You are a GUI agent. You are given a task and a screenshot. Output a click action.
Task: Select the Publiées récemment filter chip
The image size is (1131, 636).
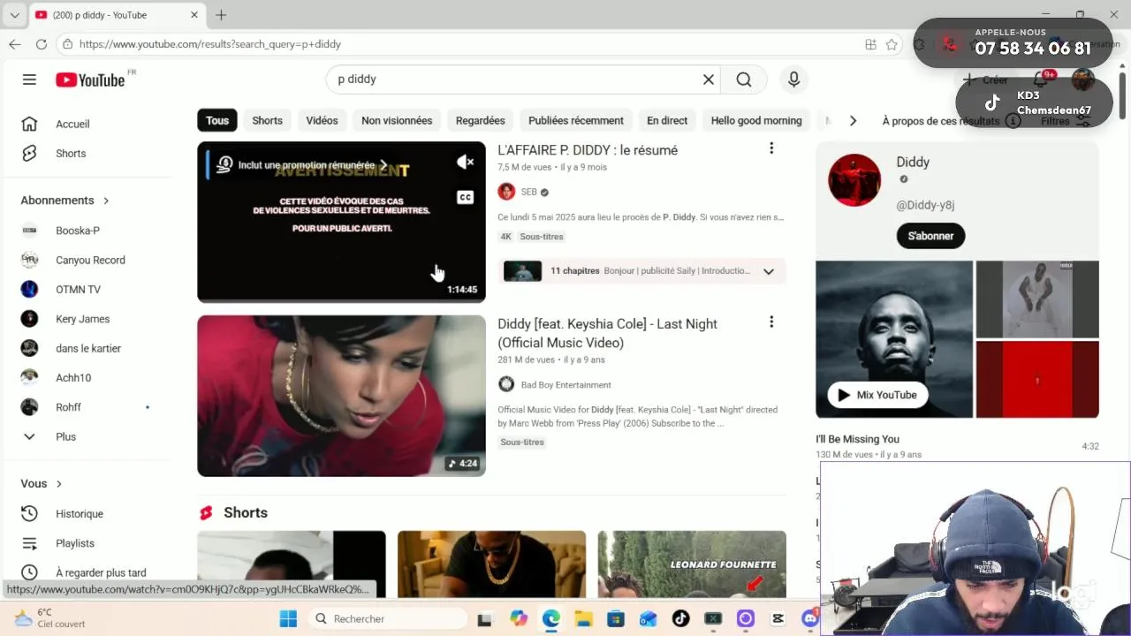pyautogui.click(x=576, y=121)
